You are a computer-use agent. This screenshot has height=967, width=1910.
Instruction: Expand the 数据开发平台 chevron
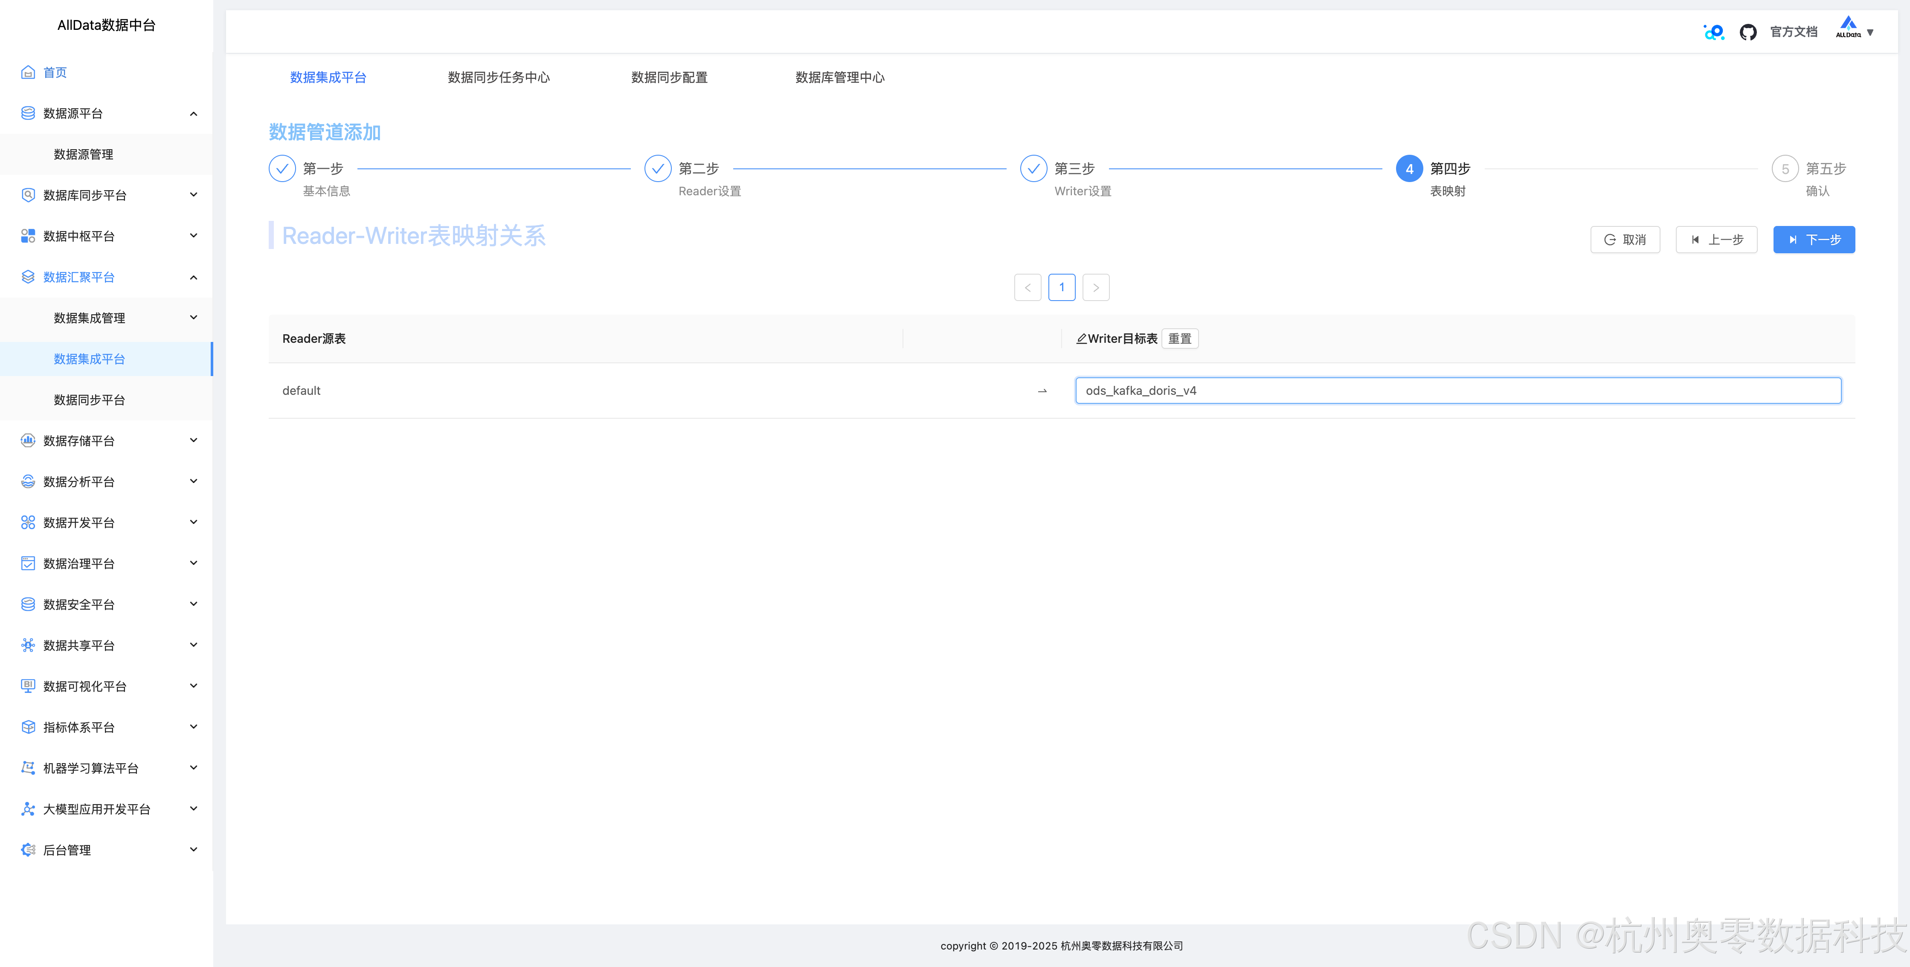[194, 522]
